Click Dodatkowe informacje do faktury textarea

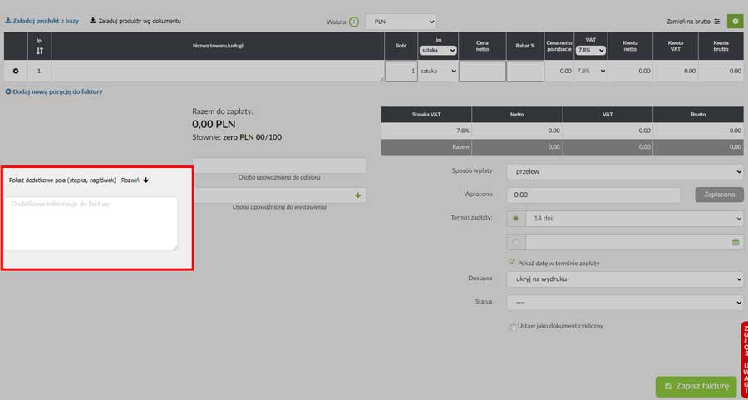coord(91,224)
